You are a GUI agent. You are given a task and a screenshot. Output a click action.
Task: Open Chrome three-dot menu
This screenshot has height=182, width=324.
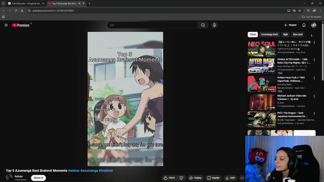[320, 11]
